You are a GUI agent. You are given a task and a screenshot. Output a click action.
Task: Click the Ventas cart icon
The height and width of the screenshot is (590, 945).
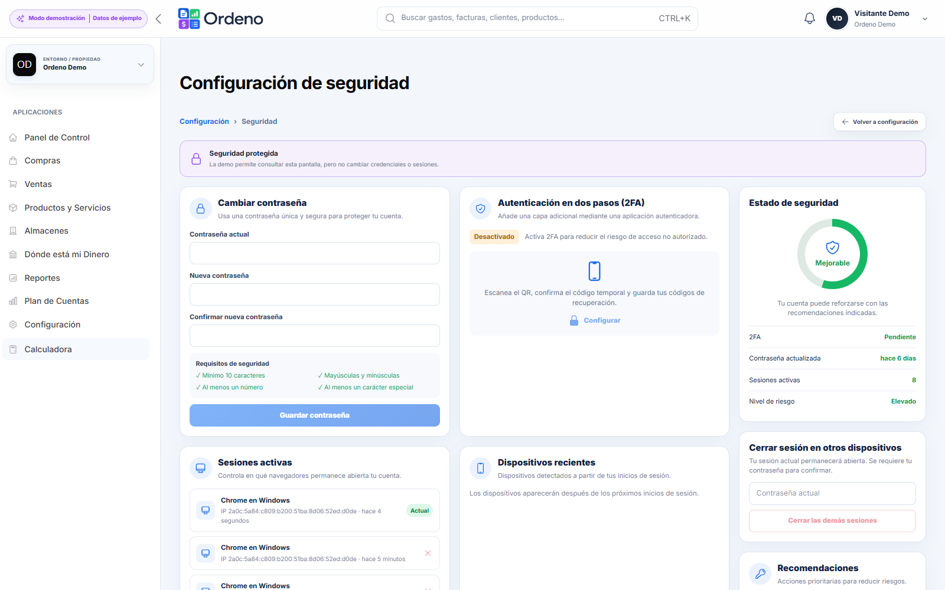click(13, 184)
